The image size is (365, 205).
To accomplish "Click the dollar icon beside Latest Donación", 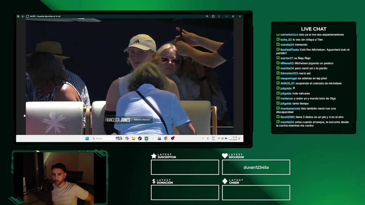I will coord(154,181).
